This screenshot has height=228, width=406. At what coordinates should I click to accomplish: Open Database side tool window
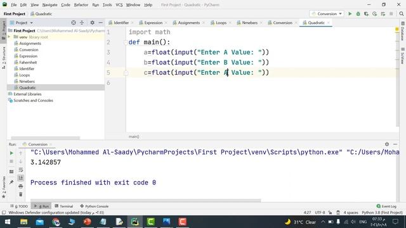click(x=403, y=31)
